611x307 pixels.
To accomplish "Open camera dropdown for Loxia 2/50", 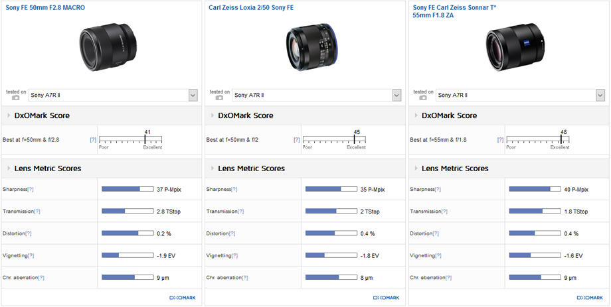I will [x=396, y=95].
